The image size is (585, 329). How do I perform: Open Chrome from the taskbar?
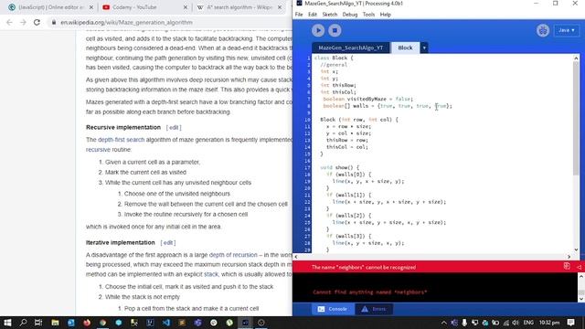[103, 323]
